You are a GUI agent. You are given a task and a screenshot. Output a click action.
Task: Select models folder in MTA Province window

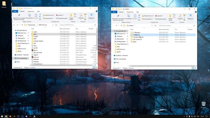pyautogui.click(x=36, y=36)
